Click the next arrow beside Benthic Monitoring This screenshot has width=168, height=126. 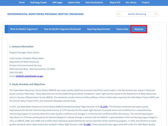pyautogui.click(x=156, y=14)
